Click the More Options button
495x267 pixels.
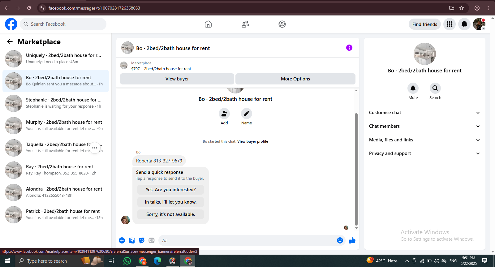point(295,79)
